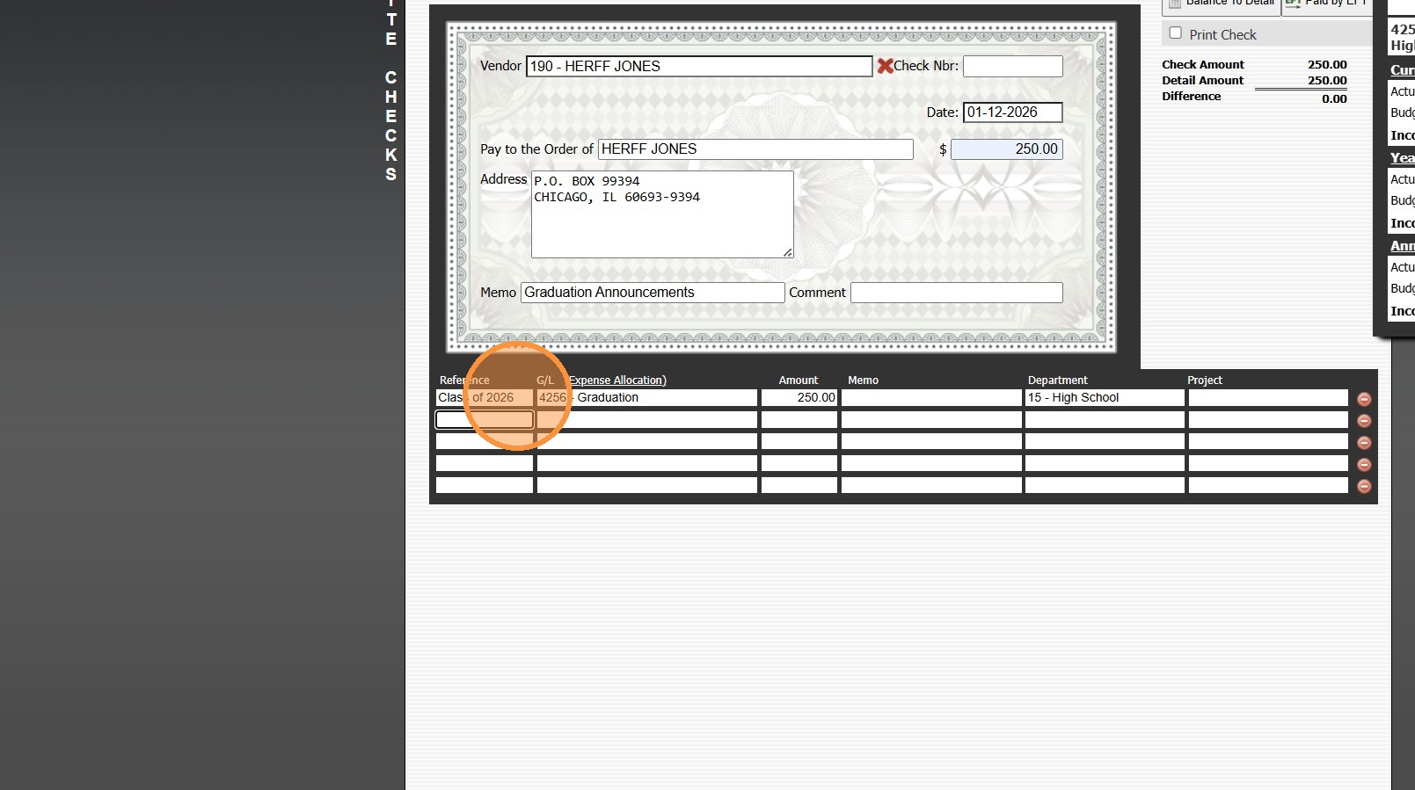Viewport: 1415px width, 790px height.
Task: Edit the Pay to the Order of field
Action: point(755,149)
